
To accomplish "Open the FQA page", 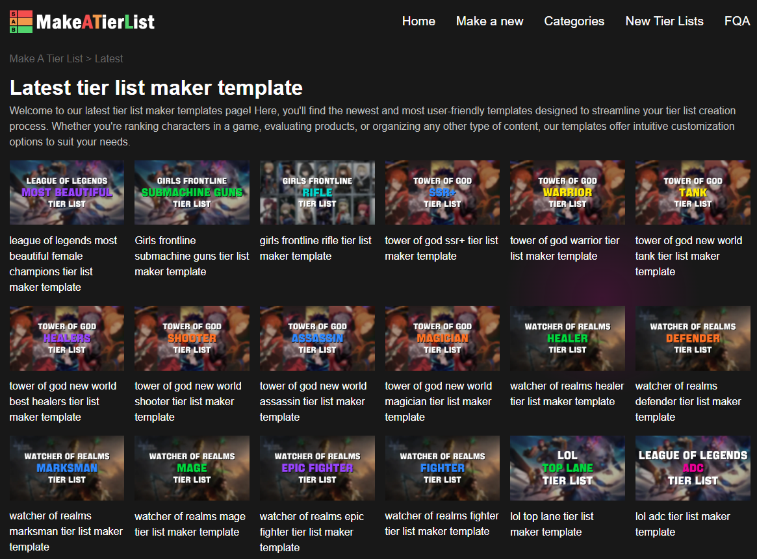I will pyautogui.click(x=738, y=21).
